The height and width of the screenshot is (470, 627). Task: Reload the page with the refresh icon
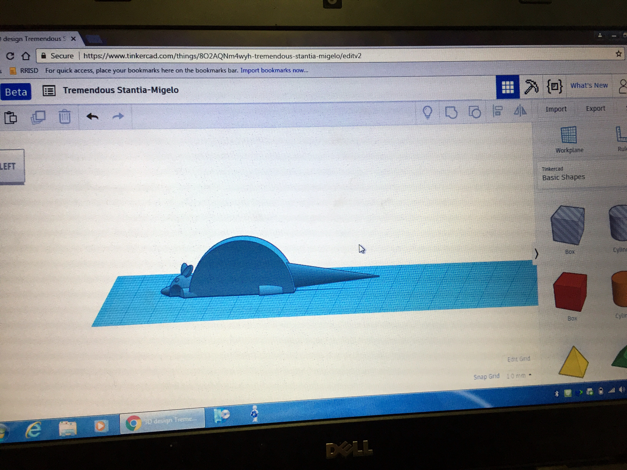point(10,56)
